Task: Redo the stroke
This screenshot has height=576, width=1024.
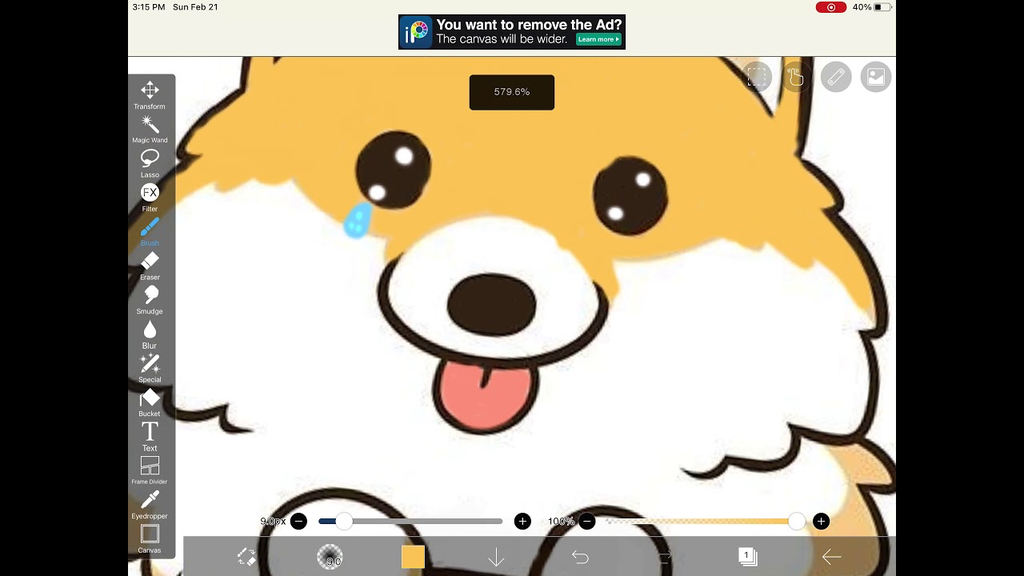Action: click(x=664, y=557)
